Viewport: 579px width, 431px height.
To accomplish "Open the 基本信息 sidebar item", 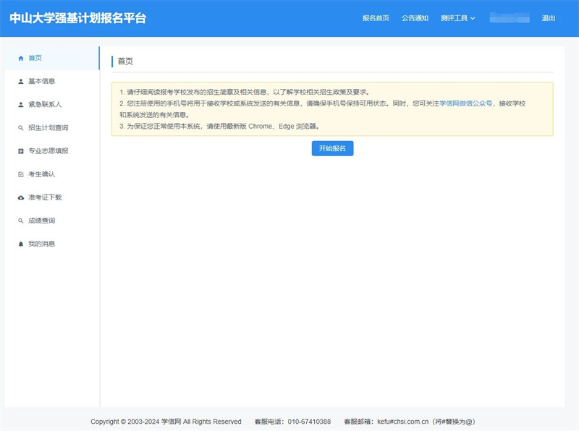I will pos(51,81).
